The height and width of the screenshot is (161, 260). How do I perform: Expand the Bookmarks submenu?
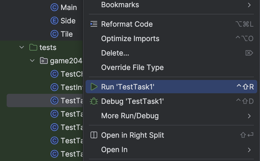pyautogui.click(x=249, y=5)
